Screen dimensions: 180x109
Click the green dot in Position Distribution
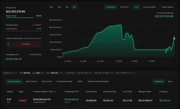pos(25,38)
